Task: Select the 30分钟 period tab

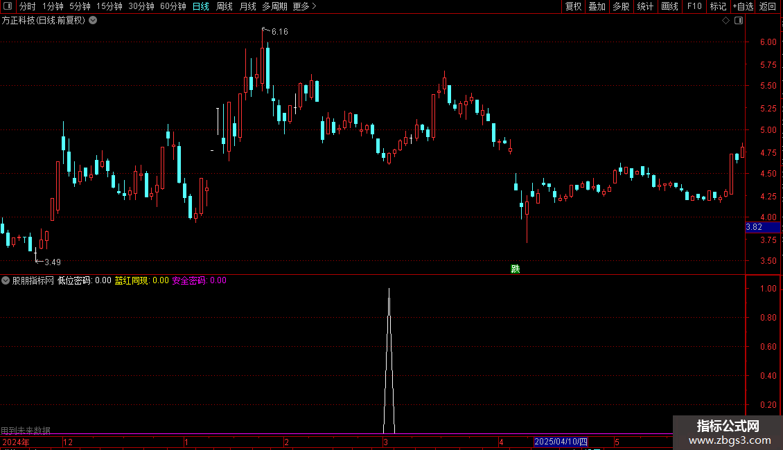Action: coord(141,6)
